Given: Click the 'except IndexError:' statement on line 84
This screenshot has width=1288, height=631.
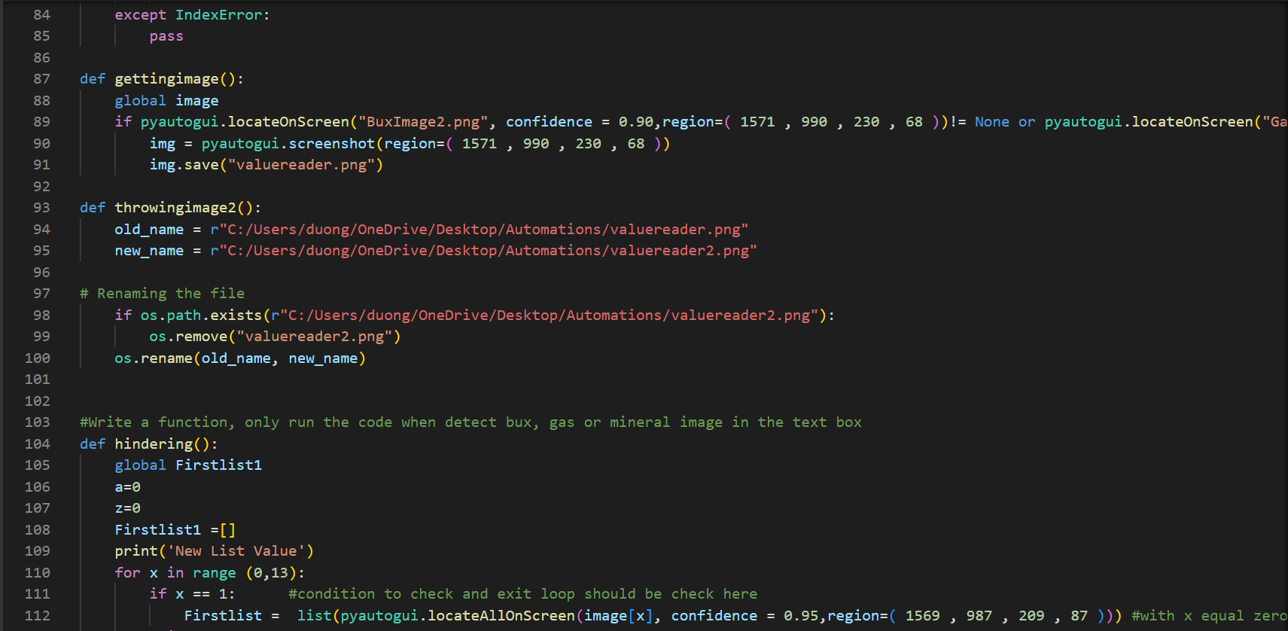Looking at the screenshot, I should 192,14.
